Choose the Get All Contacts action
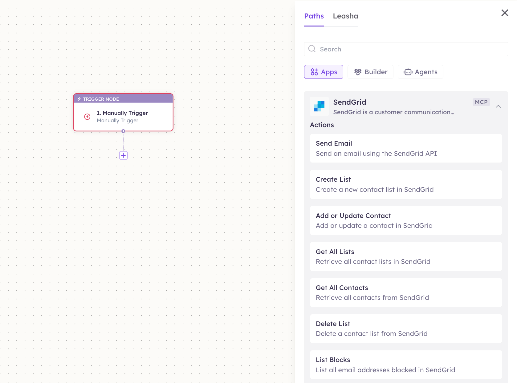This screenshot has width=517, height=383. coord(406,292)
